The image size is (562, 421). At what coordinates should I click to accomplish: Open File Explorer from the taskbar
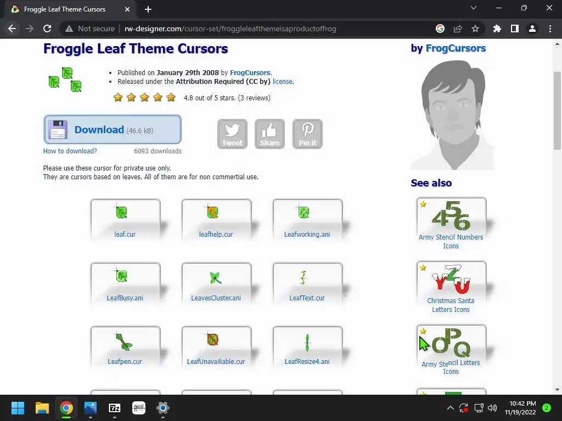[42, 408]
